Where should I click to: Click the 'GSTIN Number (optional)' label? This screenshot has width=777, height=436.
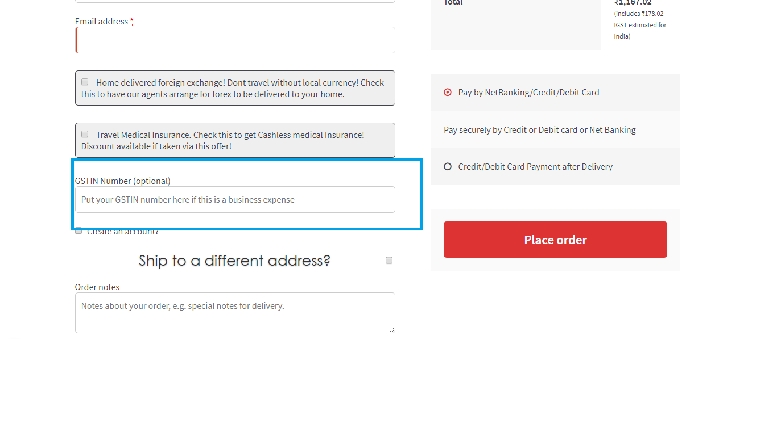(x=123, y=181)
